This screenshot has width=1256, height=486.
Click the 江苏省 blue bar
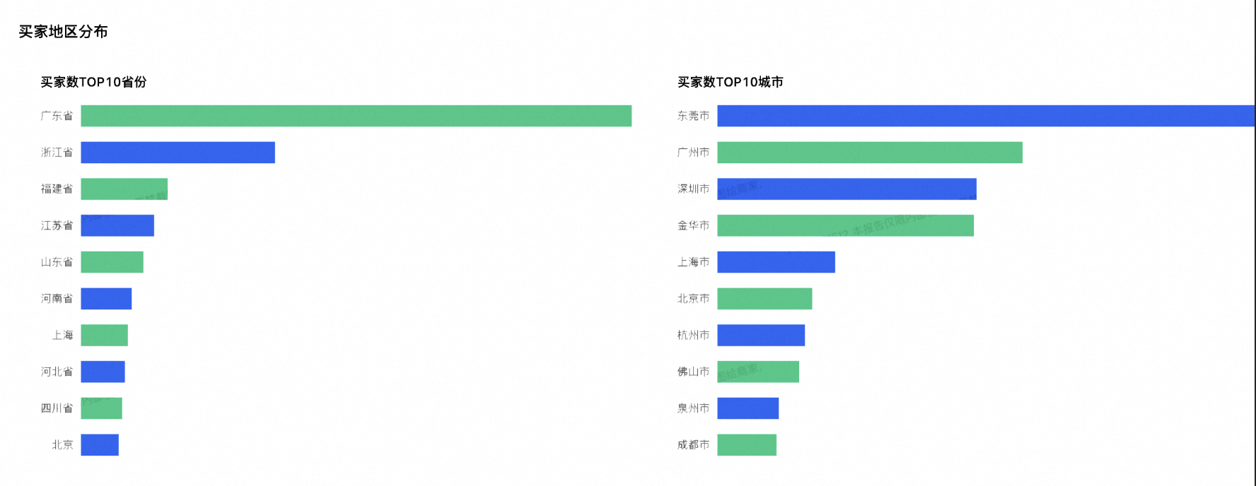pyautogui.click(x=117, y=225)
